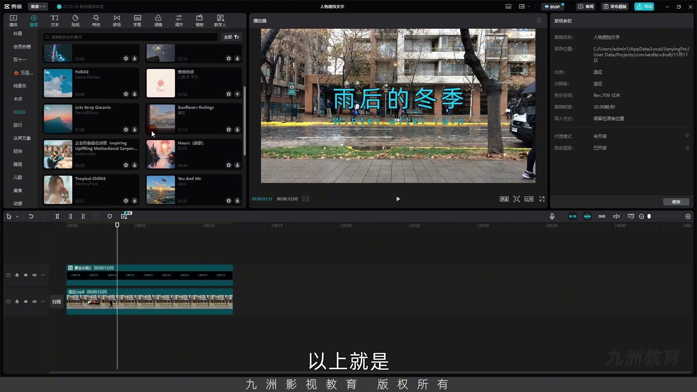Open the 字幕 captions tab
Image resolution: width=697 pixels, height=392 pixels.
point(137,21)
